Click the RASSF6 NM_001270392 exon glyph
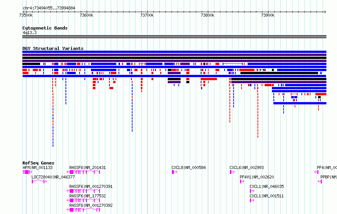This screenshot has height=214, width=337. pos(83,210)
